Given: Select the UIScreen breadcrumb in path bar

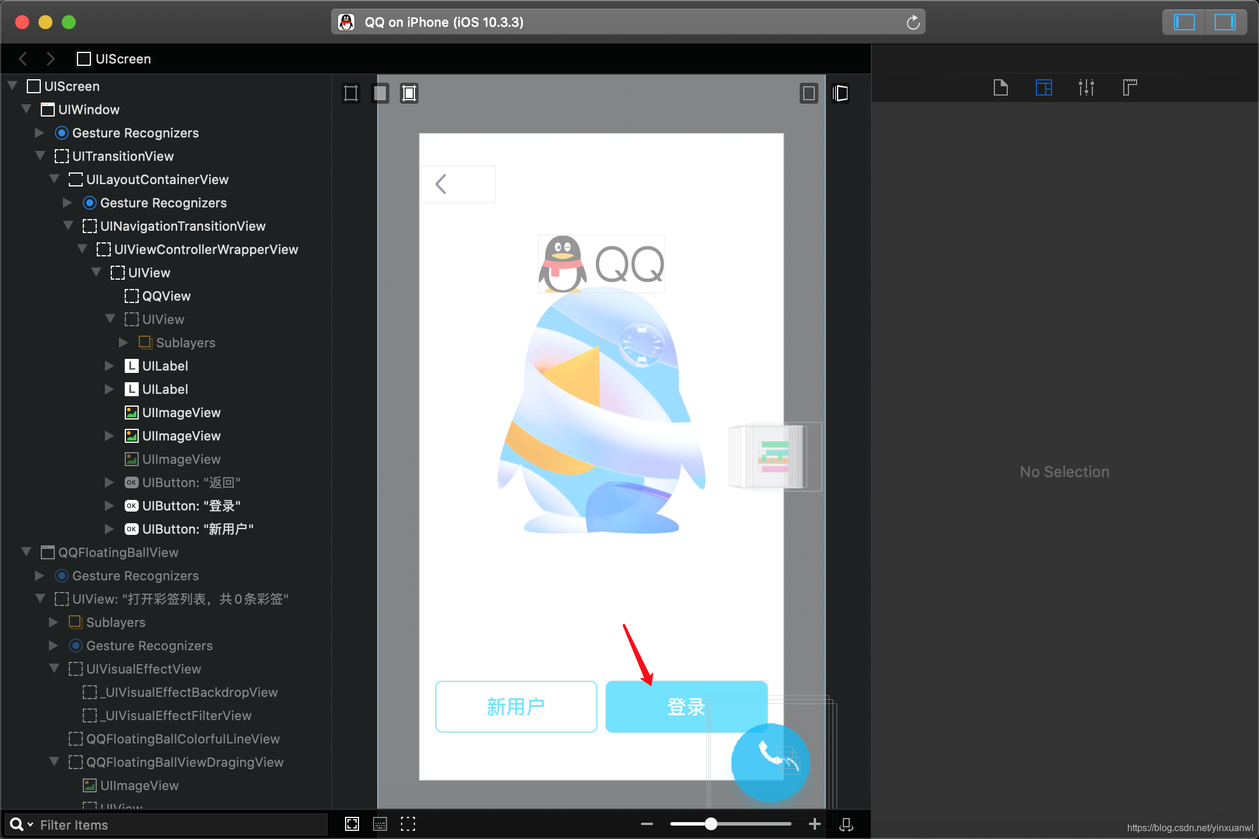Looking at the screenshot, I should (114, 59).
